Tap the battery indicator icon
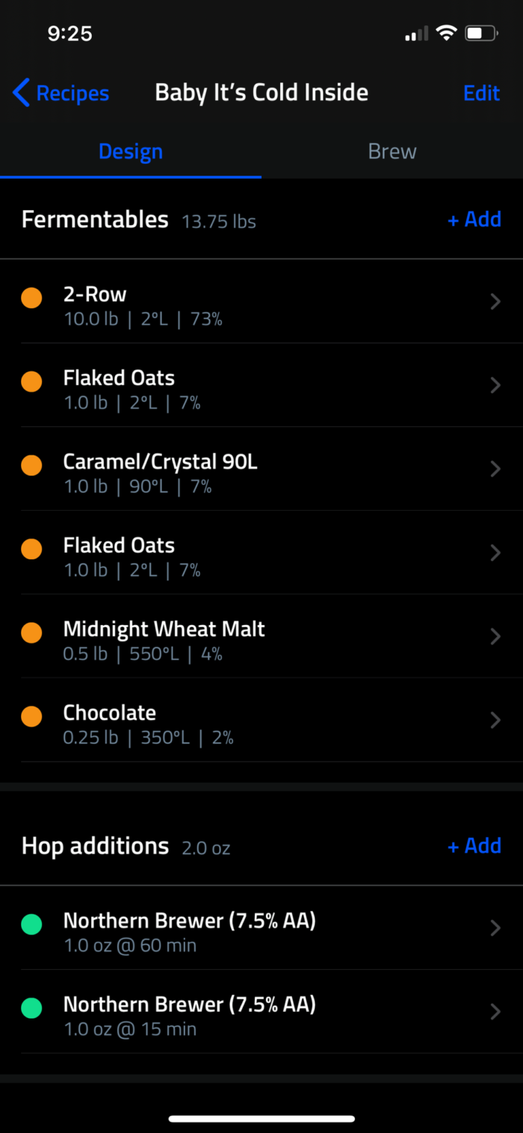 (481, 33)
